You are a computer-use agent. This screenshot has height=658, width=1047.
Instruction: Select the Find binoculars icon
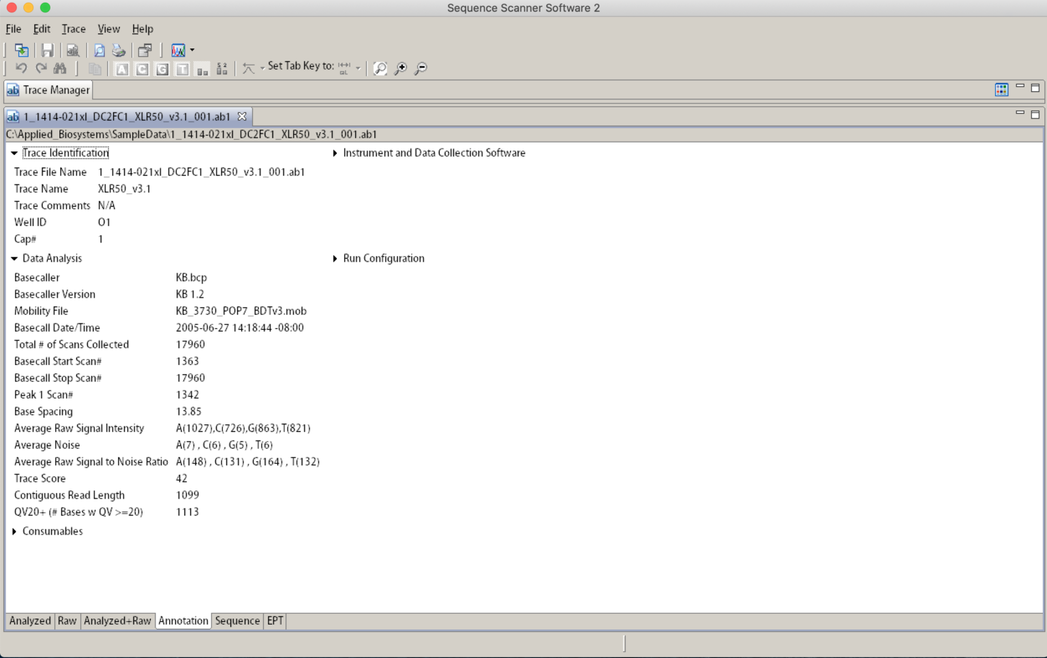(x=60, y=67)
